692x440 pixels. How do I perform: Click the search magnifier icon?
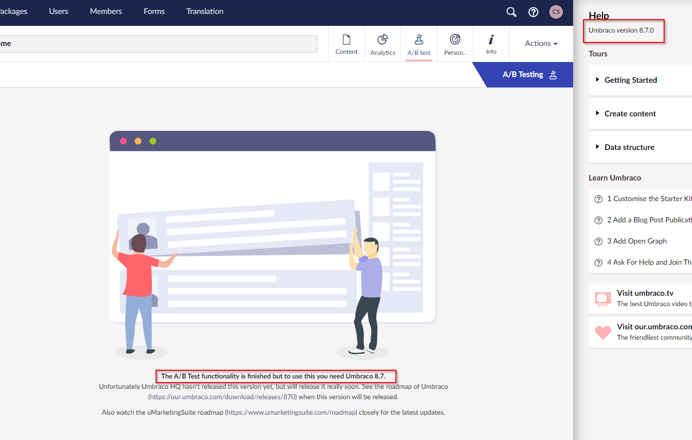pos(511,12)
